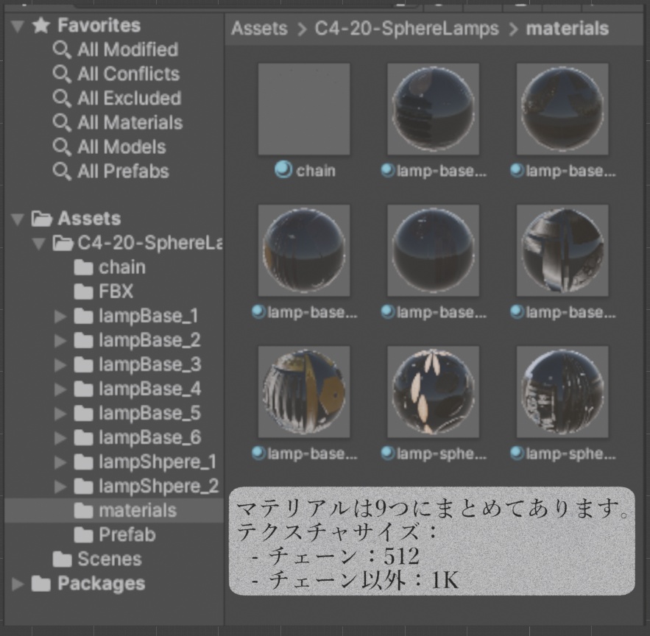Collapse the Assets tree root
Viewport: 650px width, 636px height.
[x=18, y=219]
